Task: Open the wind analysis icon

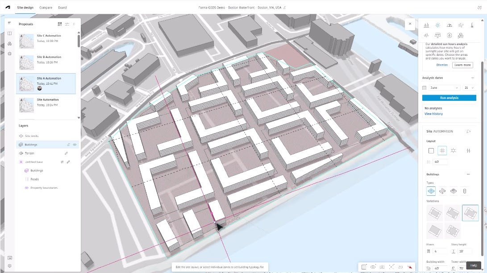Action: click(461, 25)
